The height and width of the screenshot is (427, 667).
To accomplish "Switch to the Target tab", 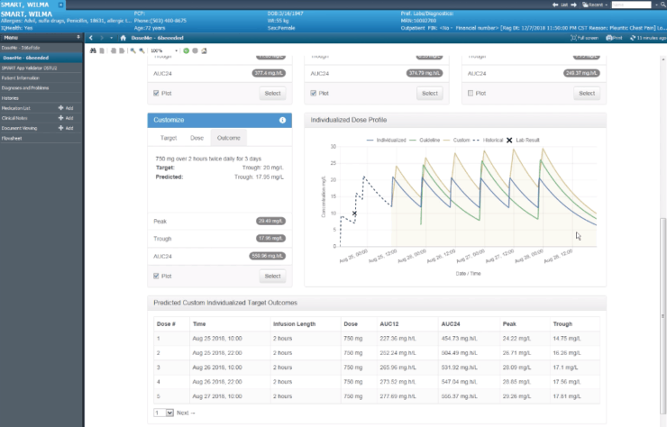I will pyautogui.click(x=169, y=138).
